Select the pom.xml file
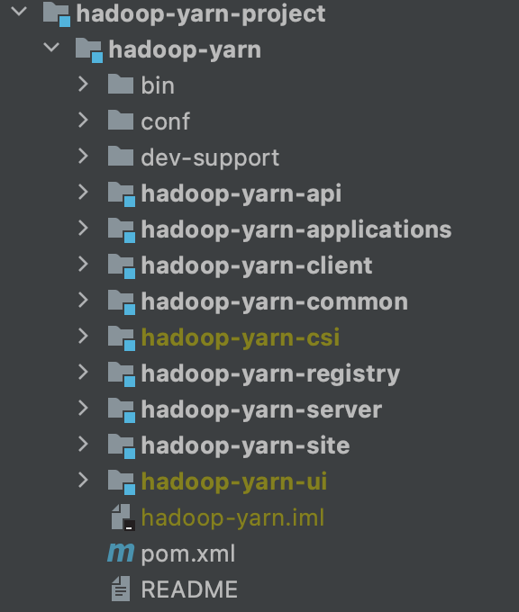Image resolution: width=519 pixels, height=612 pixels. 188,554
